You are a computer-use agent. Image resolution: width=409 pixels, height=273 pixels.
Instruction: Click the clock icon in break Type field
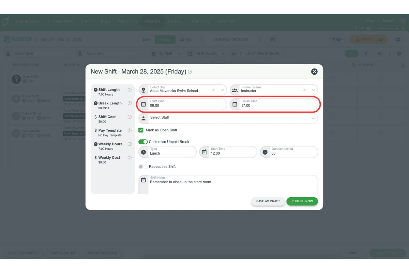tap(143, 152)
